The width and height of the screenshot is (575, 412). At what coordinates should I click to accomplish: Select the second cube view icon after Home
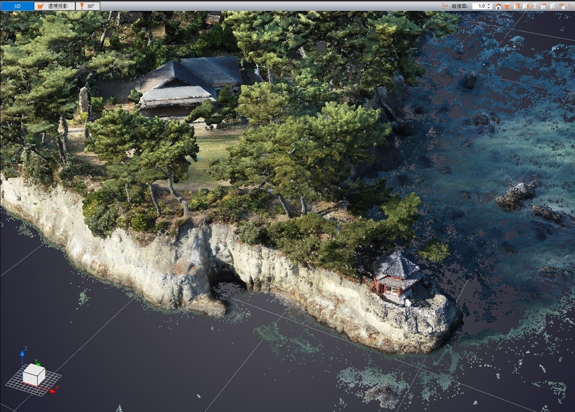[x=517, y=6]
